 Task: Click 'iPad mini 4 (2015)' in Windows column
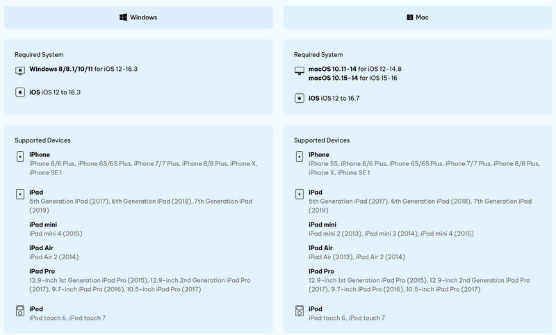click(56, 234)
